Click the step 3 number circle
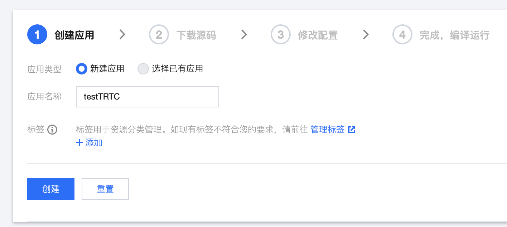The width and height of the screenshot is (507, 227). (x=280, y=35)
